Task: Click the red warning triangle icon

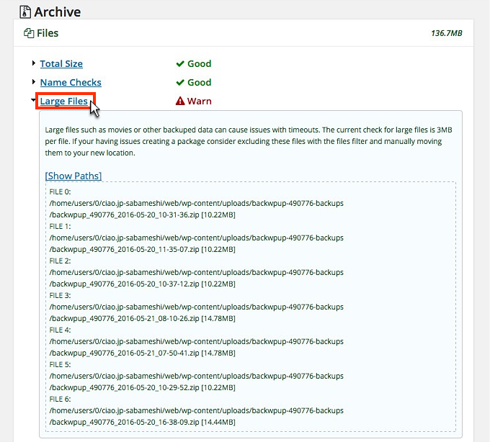Action: click(x=180, y=101)
